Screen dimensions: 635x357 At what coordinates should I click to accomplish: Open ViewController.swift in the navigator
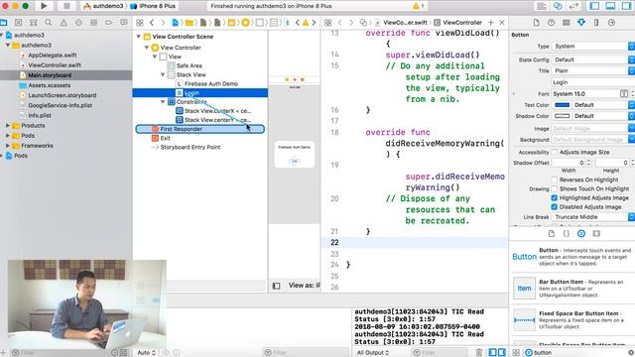(x=55, y=65)
